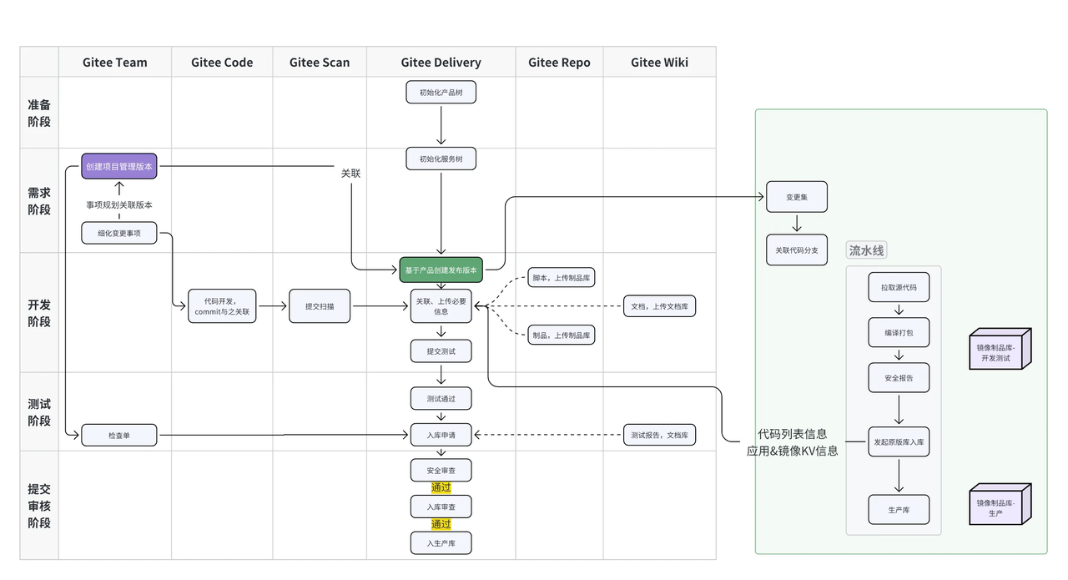Select the 制品，上传制品库 node

(x=562, y=335)
